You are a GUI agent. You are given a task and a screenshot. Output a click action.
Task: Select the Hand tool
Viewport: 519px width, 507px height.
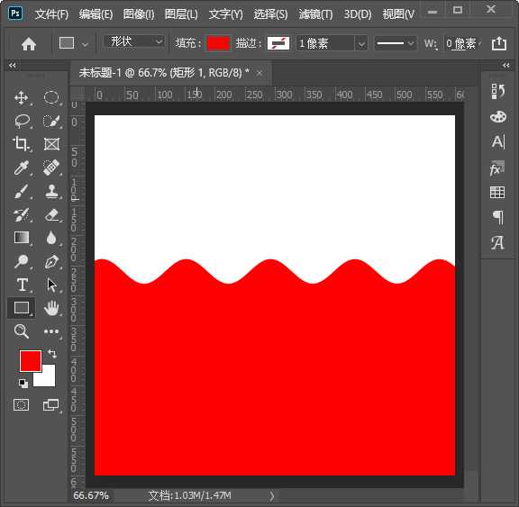click(x=51, y=308)
